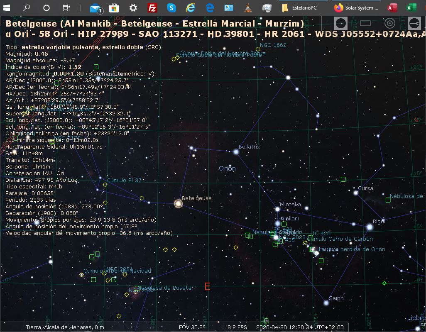Open FileZilla from the taskbar
This screenshot has width=426, height=332.
click(x=152, y=7)
